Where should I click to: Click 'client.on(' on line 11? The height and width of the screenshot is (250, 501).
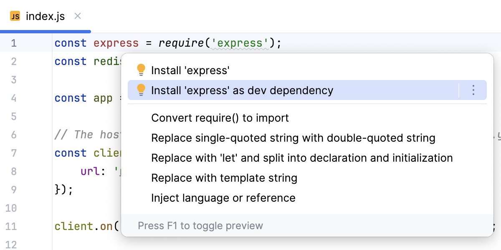pos(87,226)
